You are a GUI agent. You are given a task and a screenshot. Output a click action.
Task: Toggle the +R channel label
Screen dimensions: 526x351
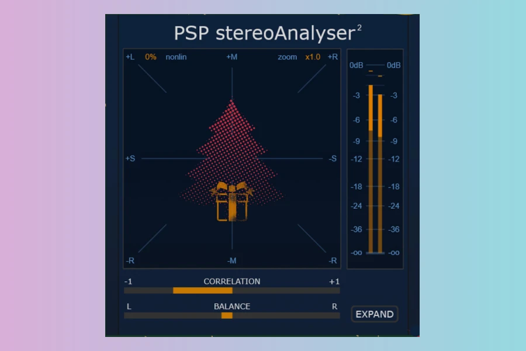coord(333,57)
